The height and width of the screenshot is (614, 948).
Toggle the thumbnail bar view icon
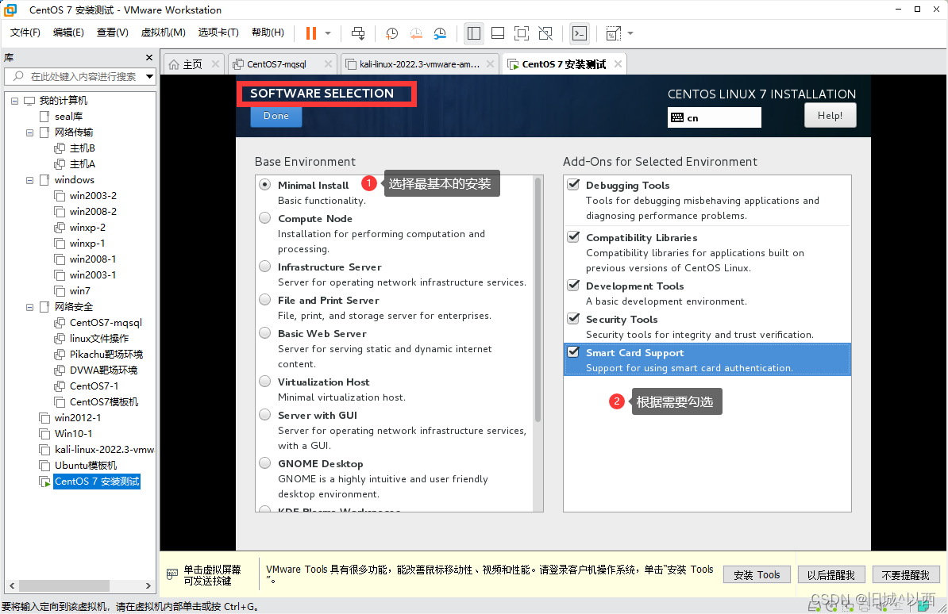498,33
